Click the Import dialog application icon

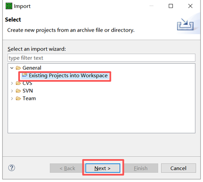coord(9,6)
